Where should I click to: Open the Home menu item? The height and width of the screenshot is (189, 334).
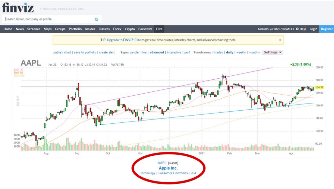click(8, 29)
